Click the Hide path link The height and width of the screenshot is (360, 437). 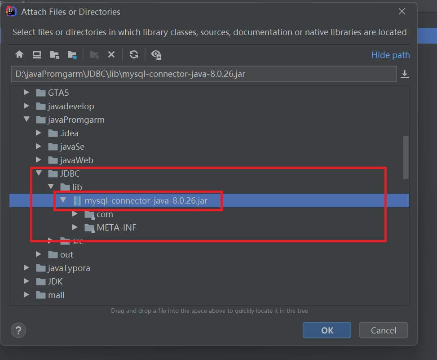(390, 55)
